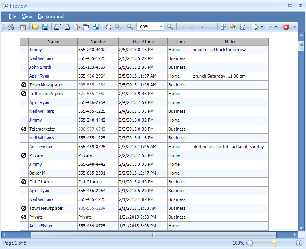Open a saved document with folder icon
Viewport: 306px width, 249px height.
pyautogui.click(x=36, y=27)
